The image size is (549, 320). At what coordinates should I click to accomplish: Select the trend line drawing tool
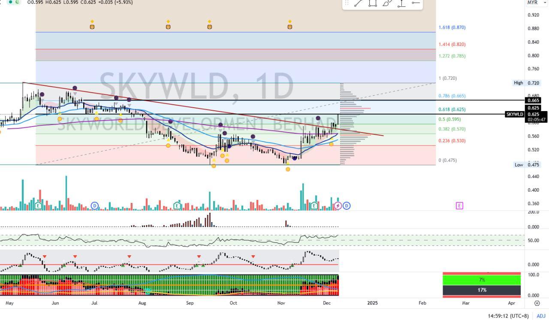click(x=358, y=3)
